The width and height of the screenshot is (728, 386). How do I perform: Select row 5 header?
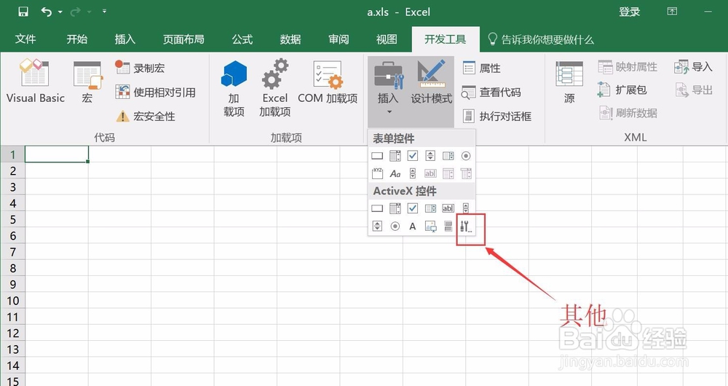[x=12, y=219]
